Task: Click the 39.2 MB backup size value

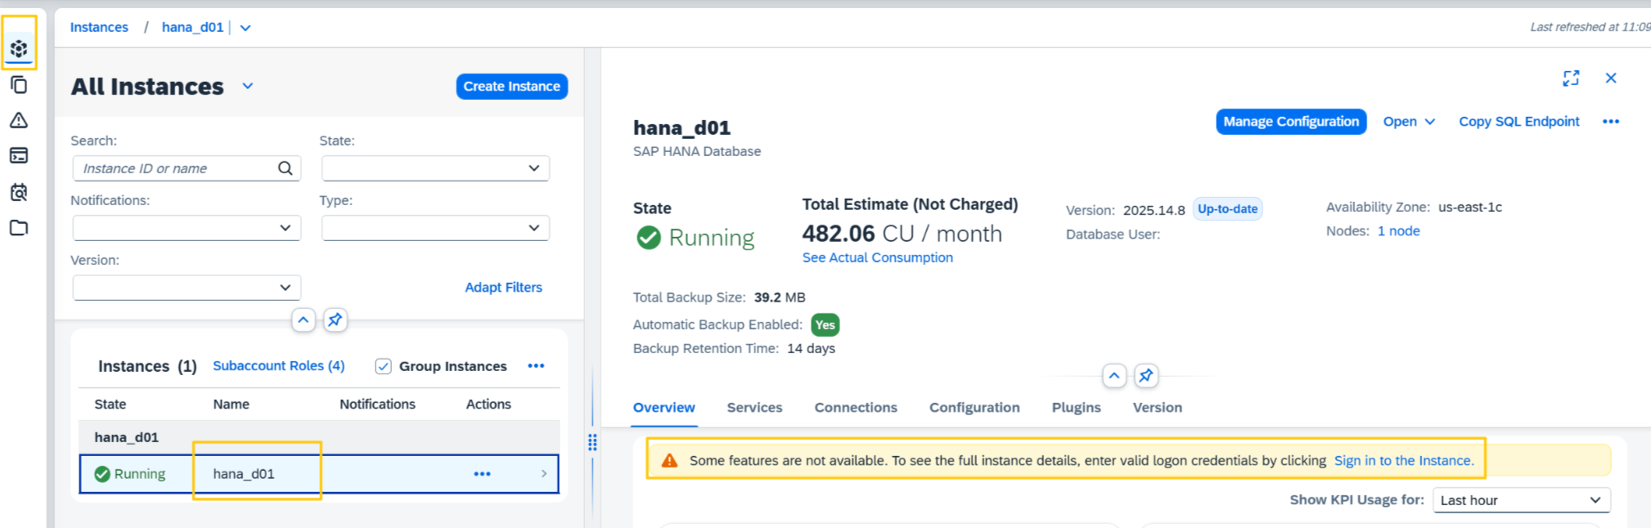Action: pyautogui.click(x=780, y=298)
